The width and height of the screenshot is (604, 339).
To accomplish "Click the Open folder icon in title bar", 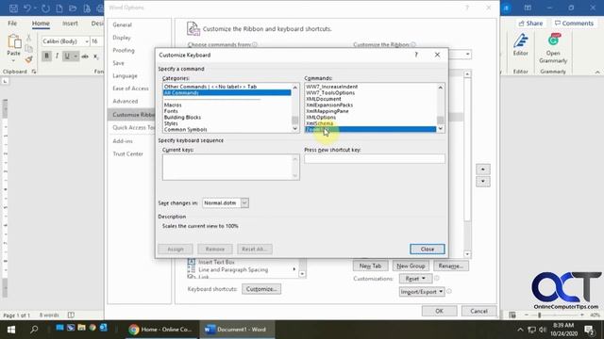I will point(73,8).
